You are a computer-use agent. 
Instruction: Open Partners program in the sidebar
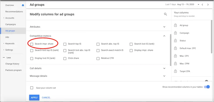[x=13, y=70]
